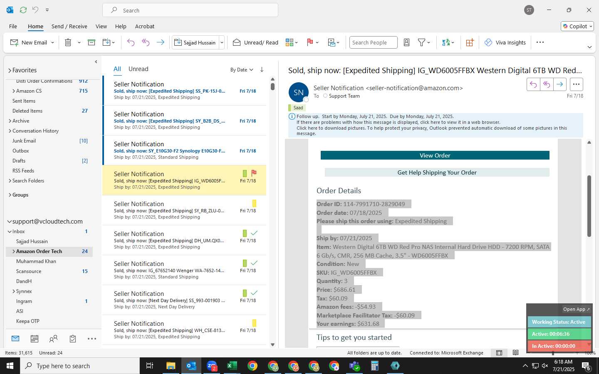Show only Unread messages tab
599x374 pixels.
(x=138, y=69)
